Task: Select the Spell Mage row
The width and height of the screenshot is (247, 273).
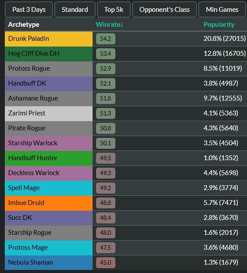Action: [126, 188]
